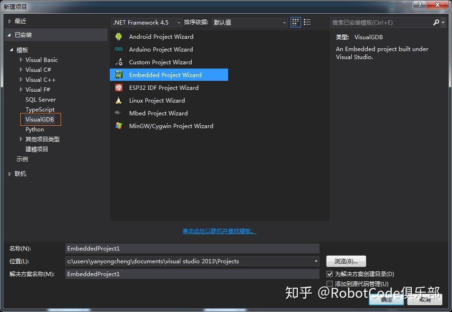This screenshot has width=452, height=312.
Task: Click the 名称 input field
Action: click(189, 248)
